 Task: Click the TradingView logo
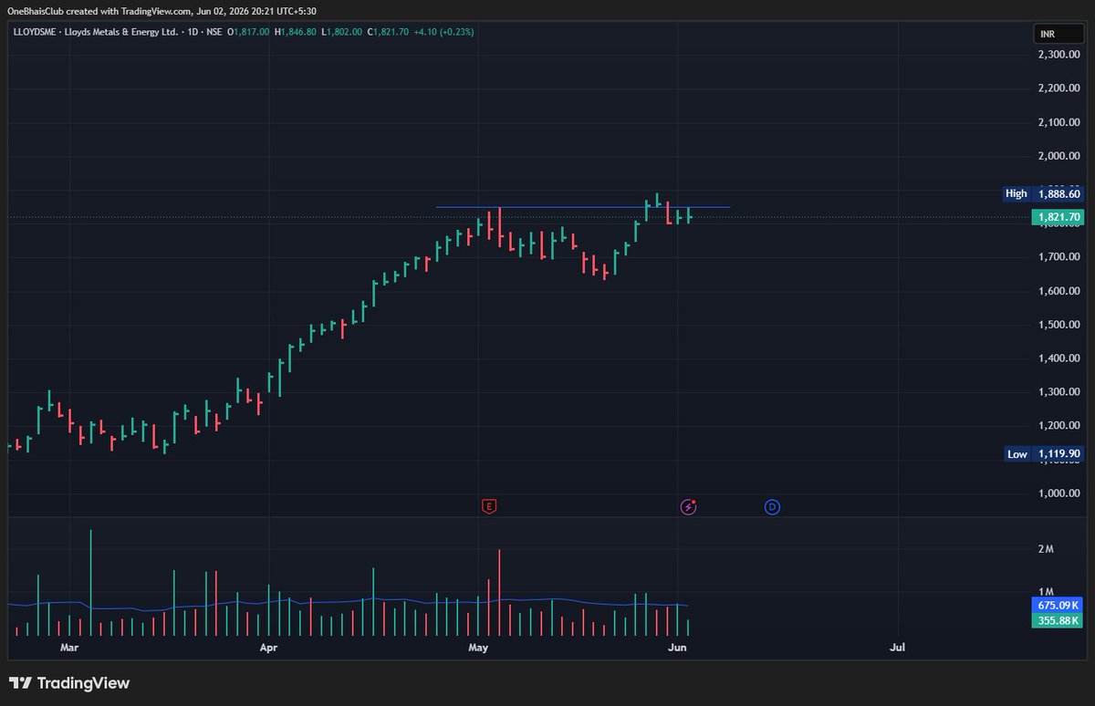[x=69, y=683]
